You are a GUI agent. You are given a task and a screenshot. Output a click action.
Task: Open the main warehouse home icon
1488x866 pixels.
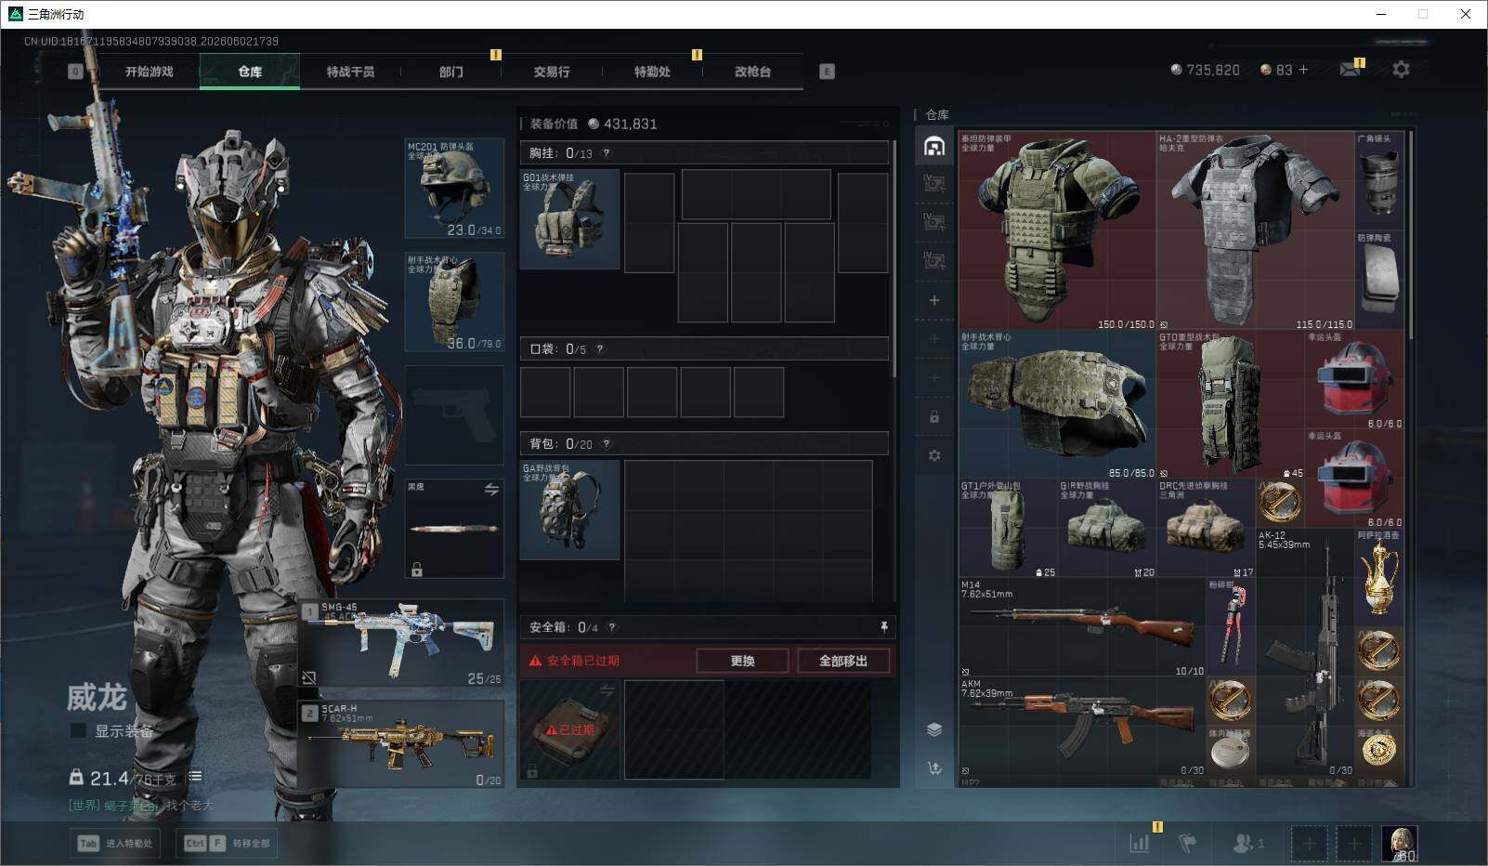tap(934, 145)
